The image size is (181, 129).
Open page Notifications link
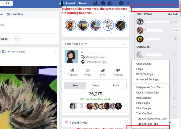pos(93,62)
